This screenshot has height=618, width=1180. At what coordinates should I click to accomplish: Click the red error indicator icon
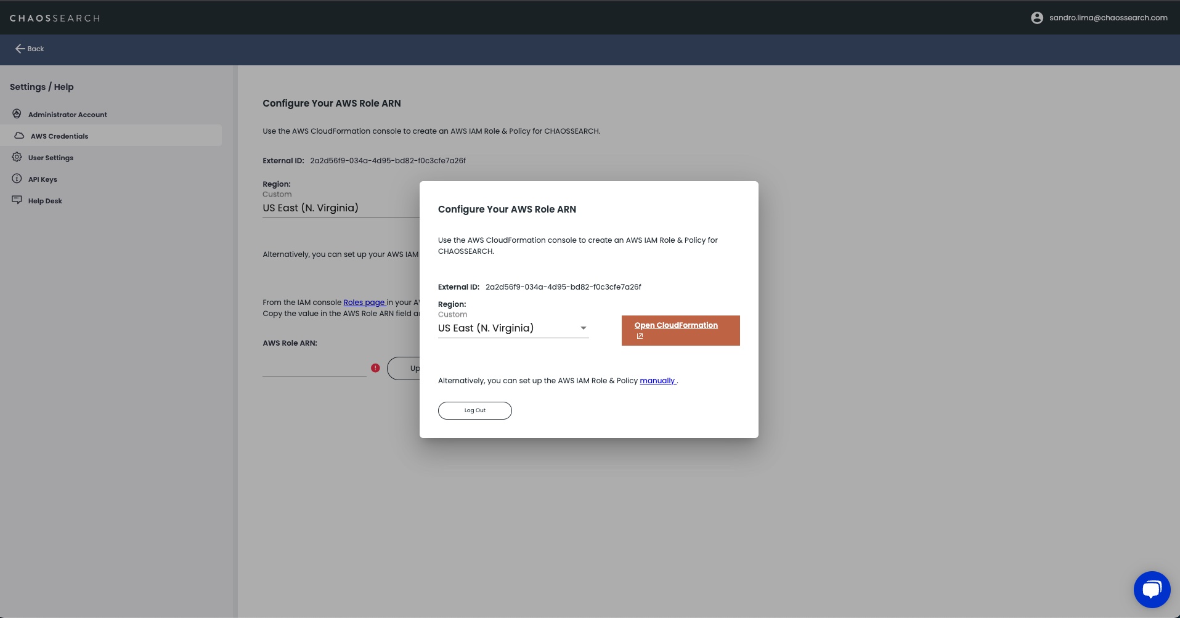pyautogui.click(x=375, y=368)
